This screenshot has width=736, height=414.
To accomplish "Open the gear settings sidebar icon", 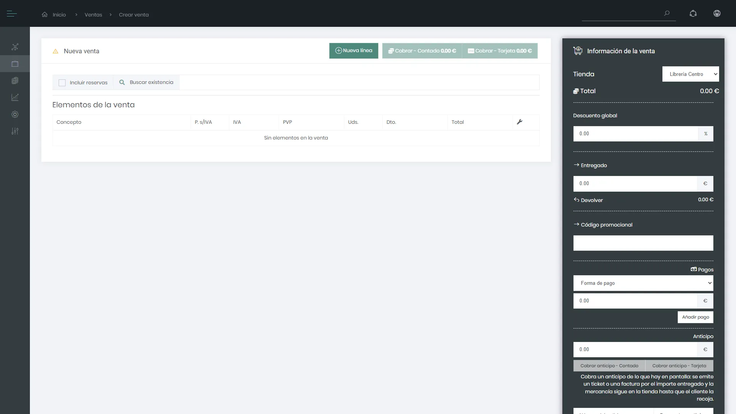I will click(15, 114).
